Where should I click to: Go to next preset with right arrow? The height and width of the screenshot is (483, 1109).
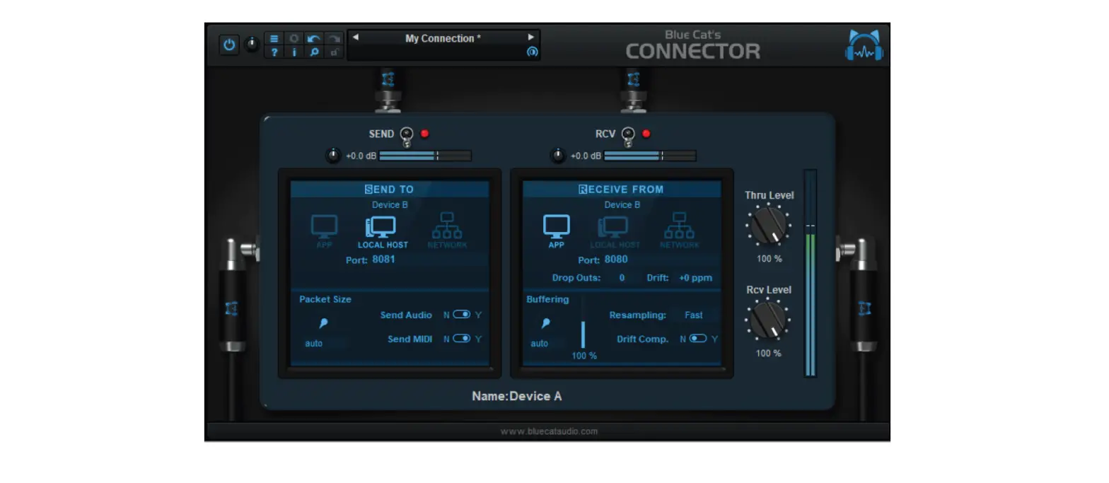tap(531, 37)
